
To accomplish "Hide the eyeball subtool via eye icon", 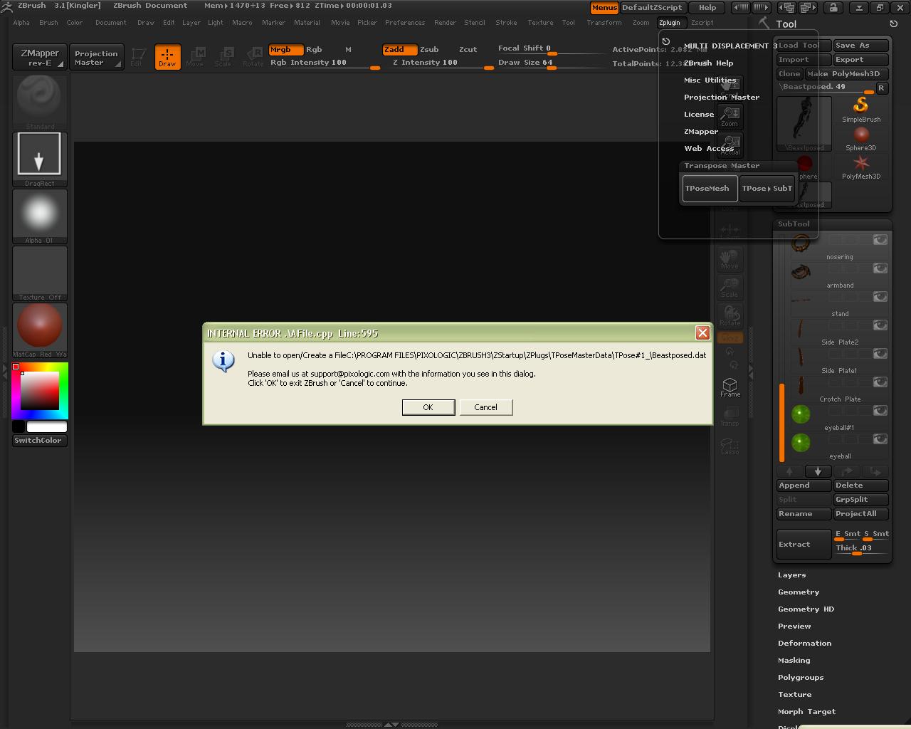I will tap(880, 439).
